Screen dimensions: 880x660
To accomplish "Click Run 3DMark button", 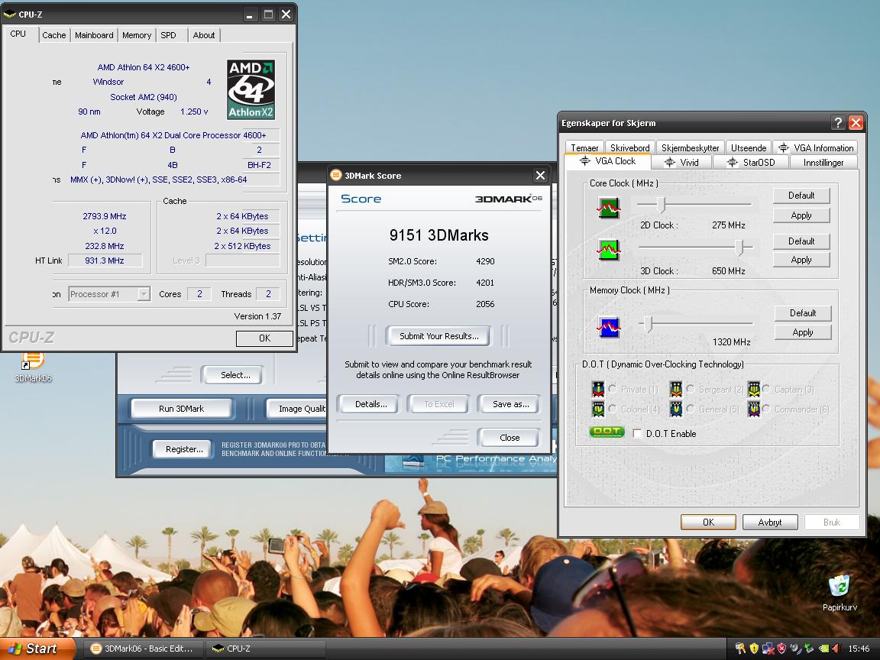I will pos(181,409).
